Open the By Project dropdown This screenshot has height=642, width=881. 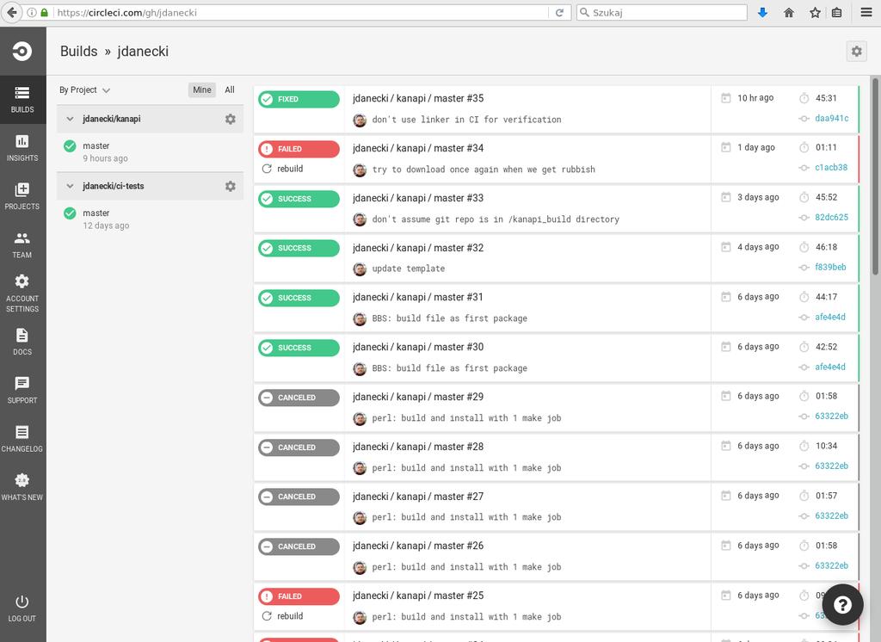(x=84, y=90)
